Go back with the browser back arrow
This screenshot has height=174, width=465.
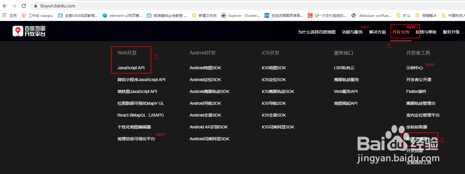point(5,6)
